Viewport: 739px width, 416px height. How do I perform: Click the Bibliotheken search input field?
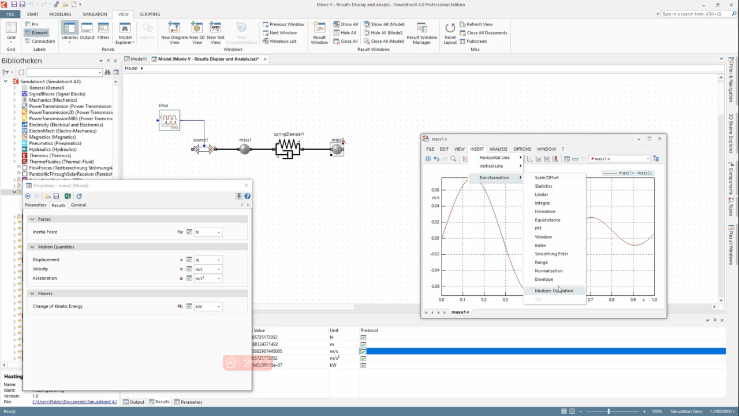64,72
